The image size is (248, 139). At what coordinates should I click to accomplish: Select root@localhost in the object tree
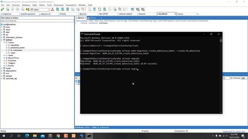tap(9, 25)
